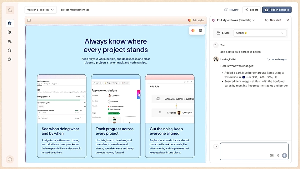Select the layers stack sidebar icon

click(x=10, y=23)
